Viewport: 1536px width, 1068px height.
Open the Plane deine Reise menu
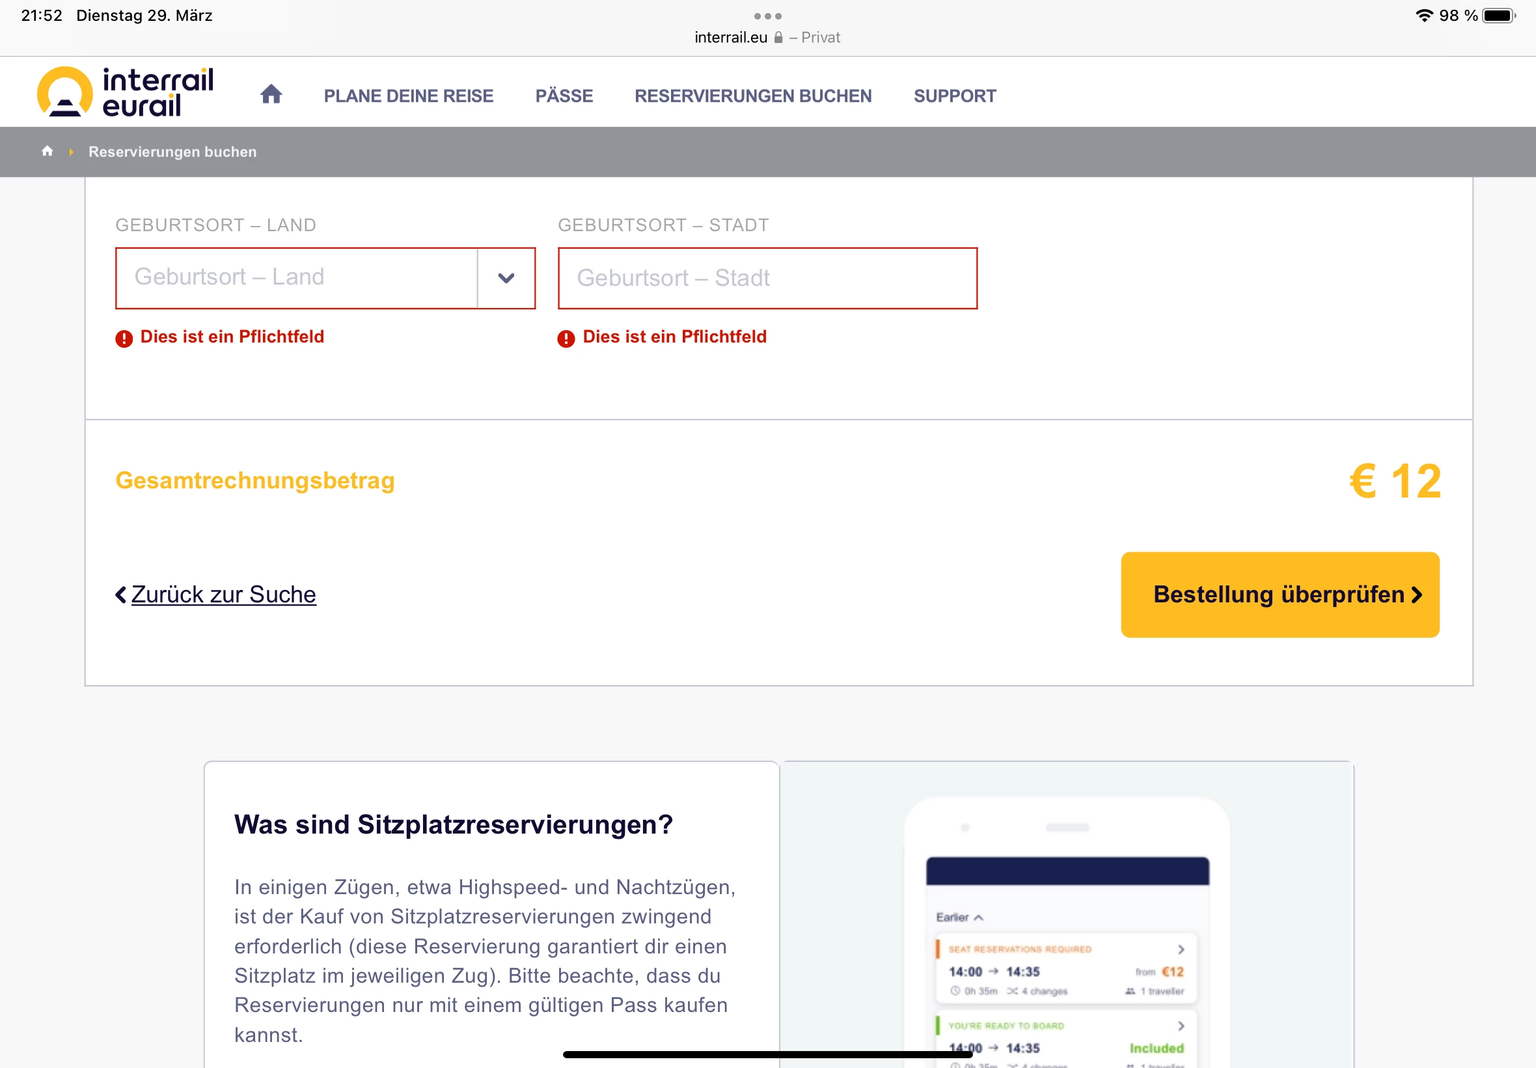pyautogui.click(x=408, y=96)
